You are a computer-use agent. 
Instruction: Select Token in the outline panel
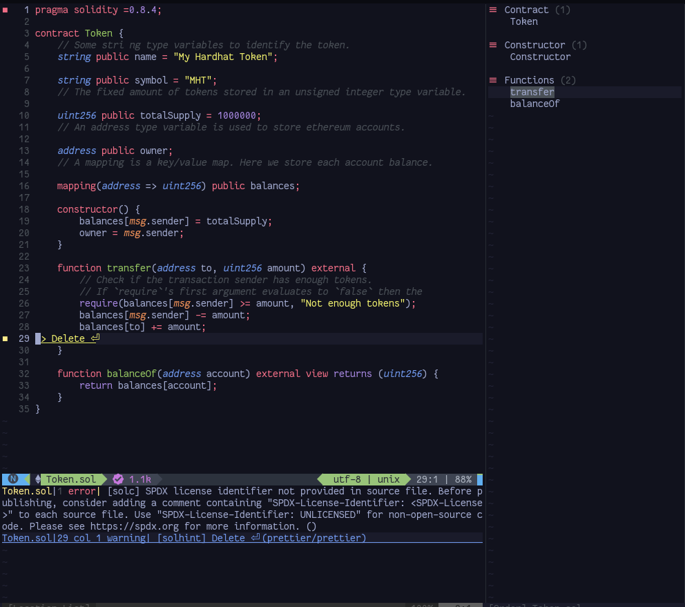pyautogui.click(x=524, y=21)
